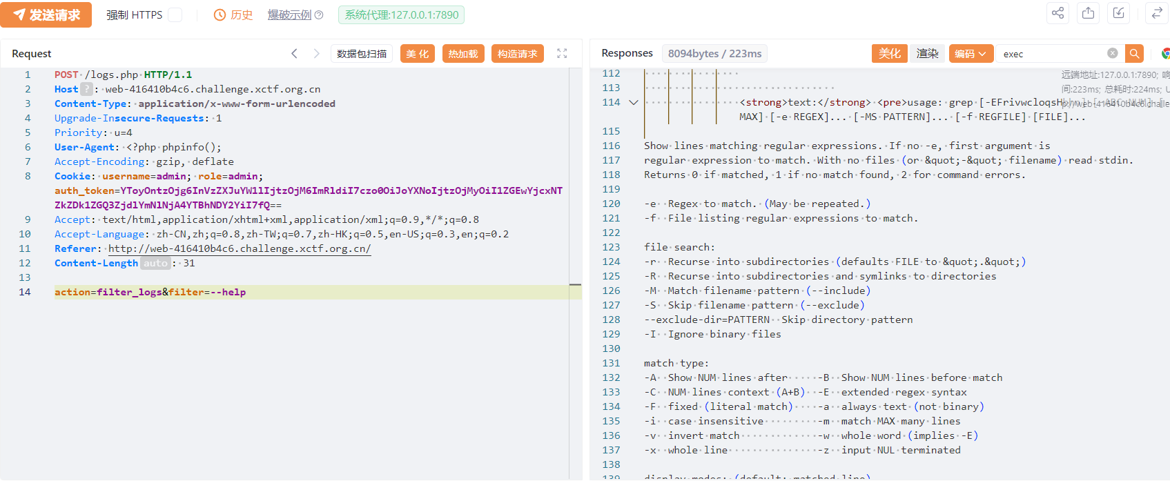The width and height of the screenshot is (1170, 481).
Task: Collapse the fold arrow at response line 114
Action: point(634,102)
